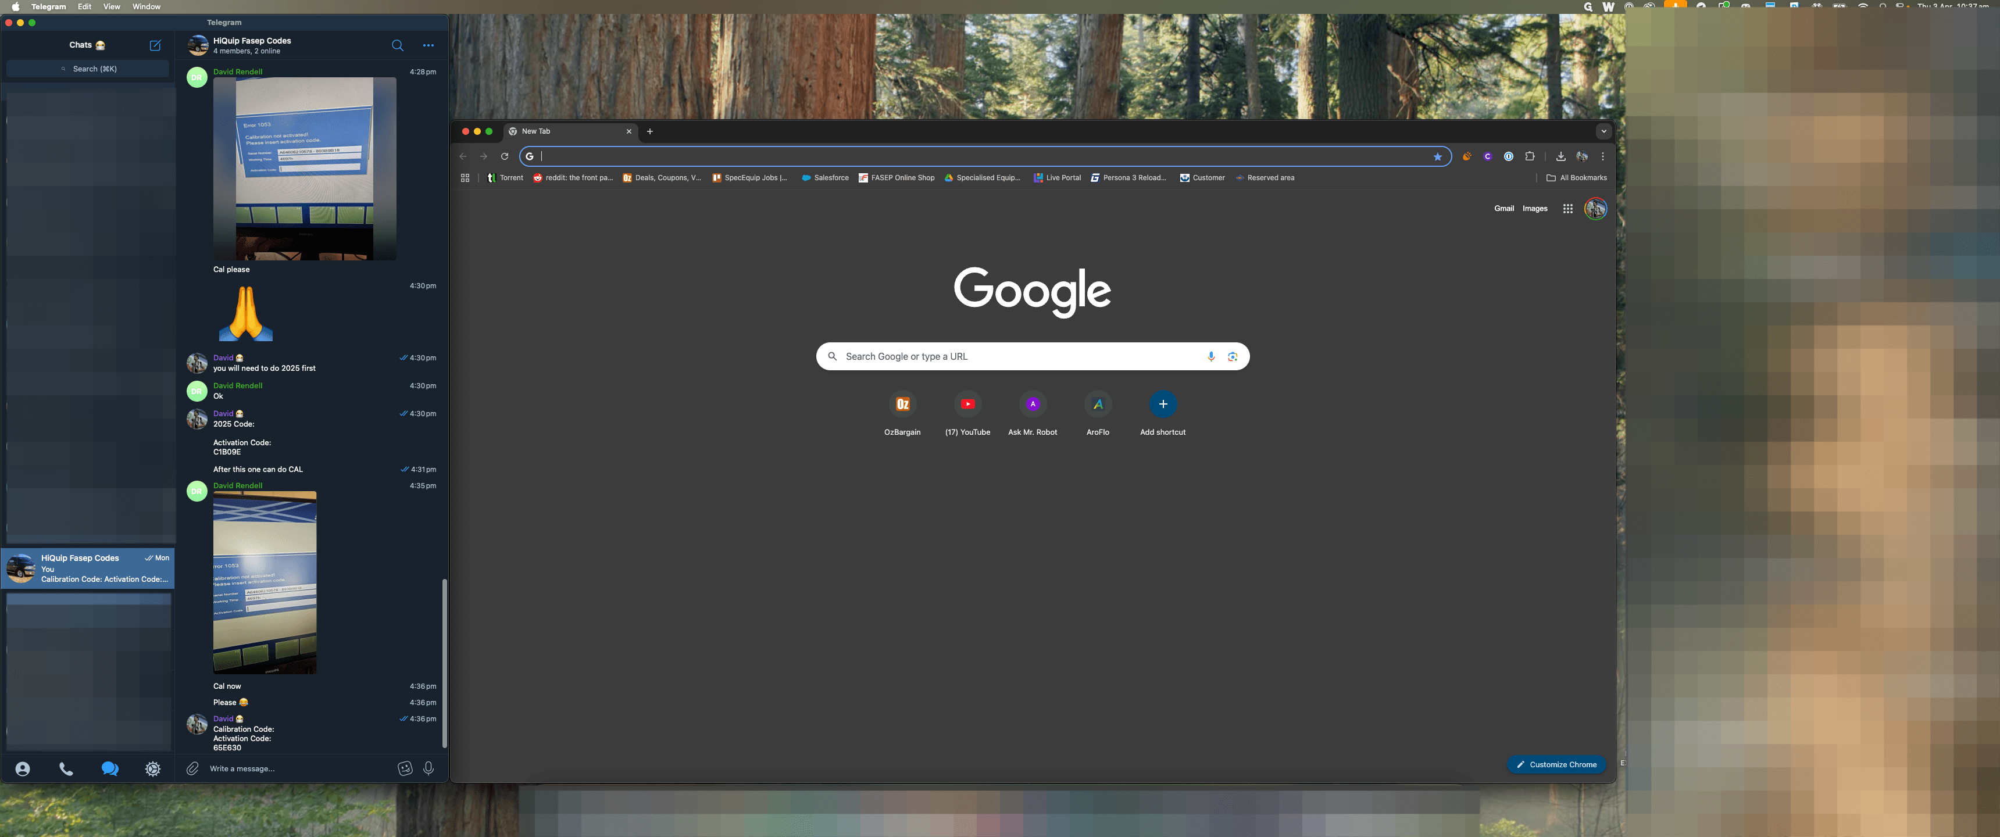Search by image with Google Lens

1232,356
